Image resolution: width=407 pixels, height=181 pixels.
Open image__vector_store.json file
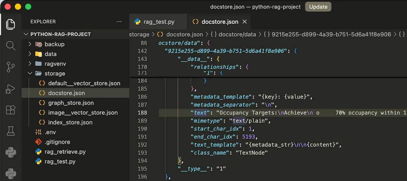[x=83, y=113]
